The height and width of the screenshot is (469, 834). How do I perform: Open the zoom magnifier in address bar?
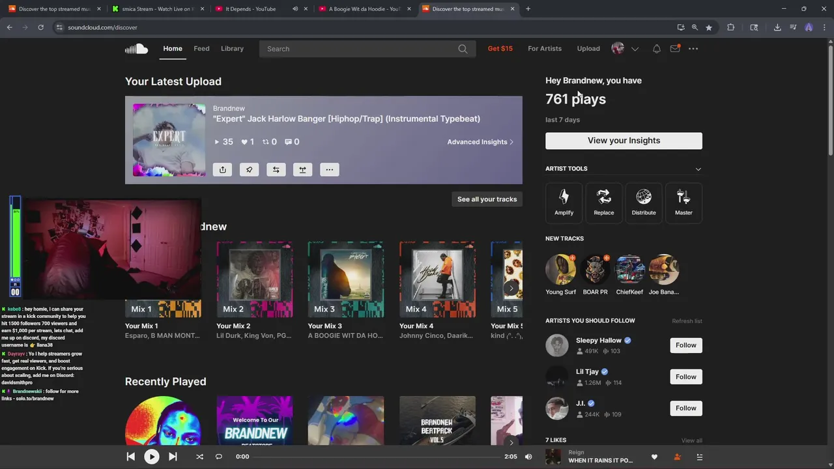click(695, 27)
